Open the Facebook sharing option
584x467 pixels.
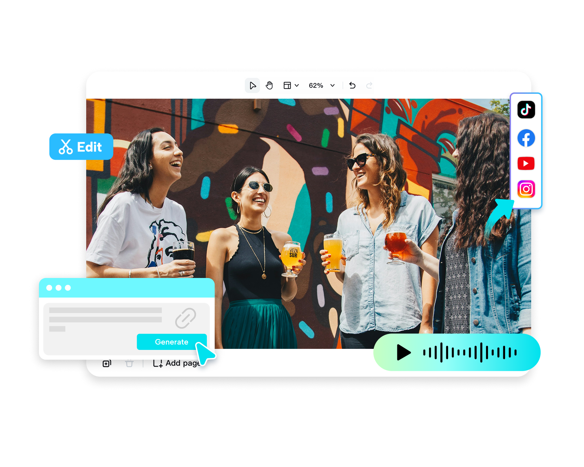pyautogui.click(x=526, y=138)
